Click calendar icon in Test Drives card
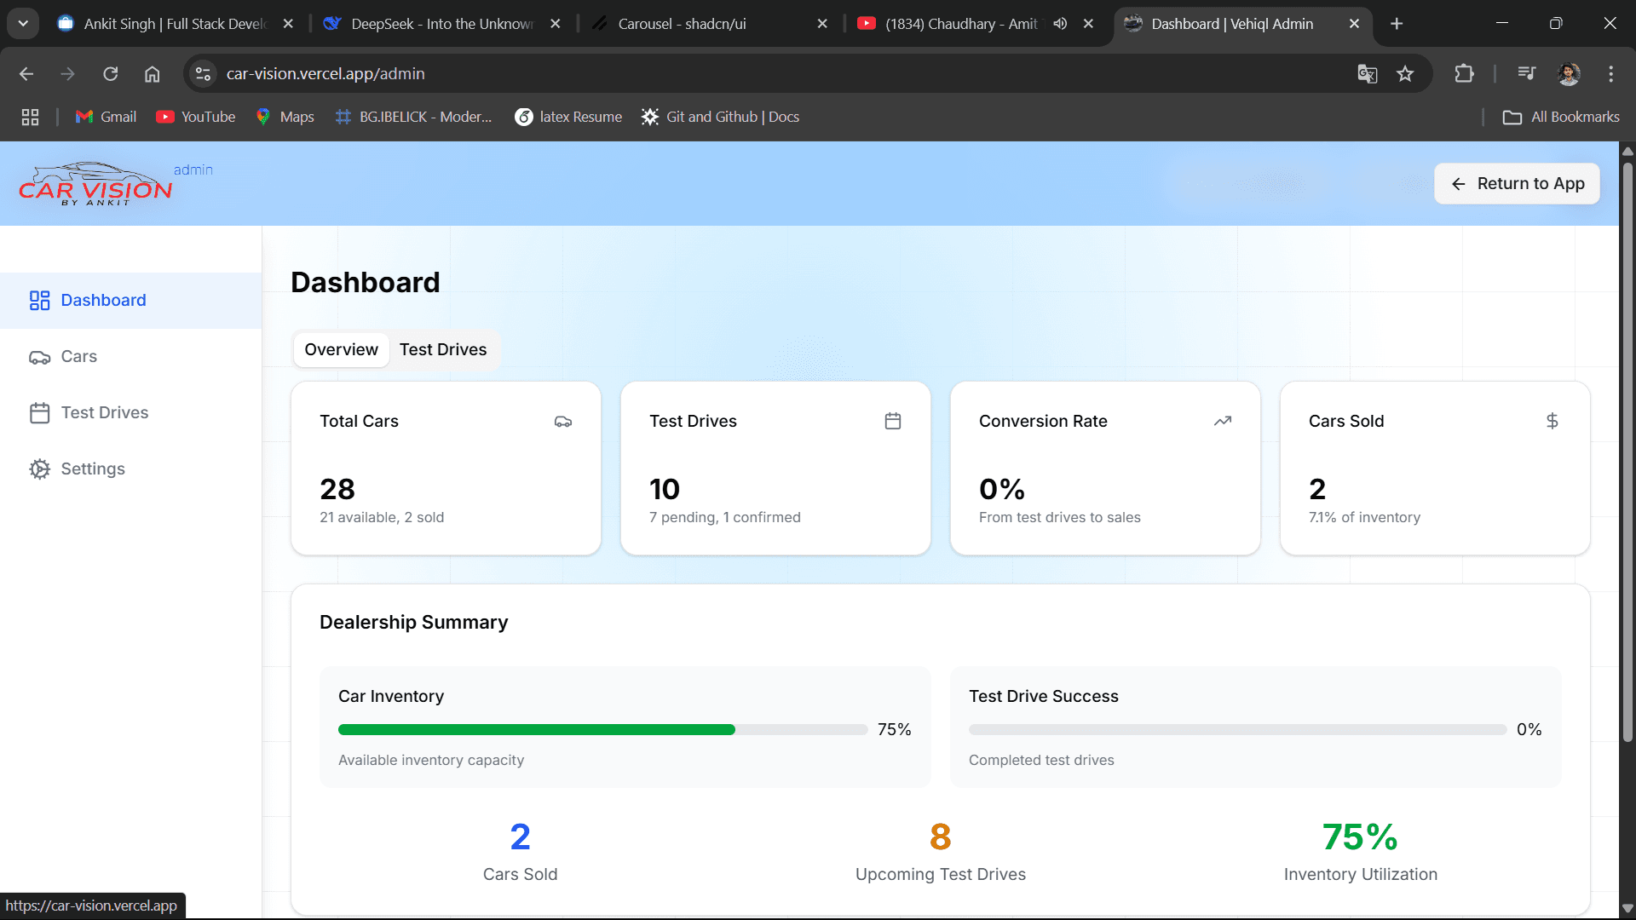Screen dimensions: 1636x920 893,421
